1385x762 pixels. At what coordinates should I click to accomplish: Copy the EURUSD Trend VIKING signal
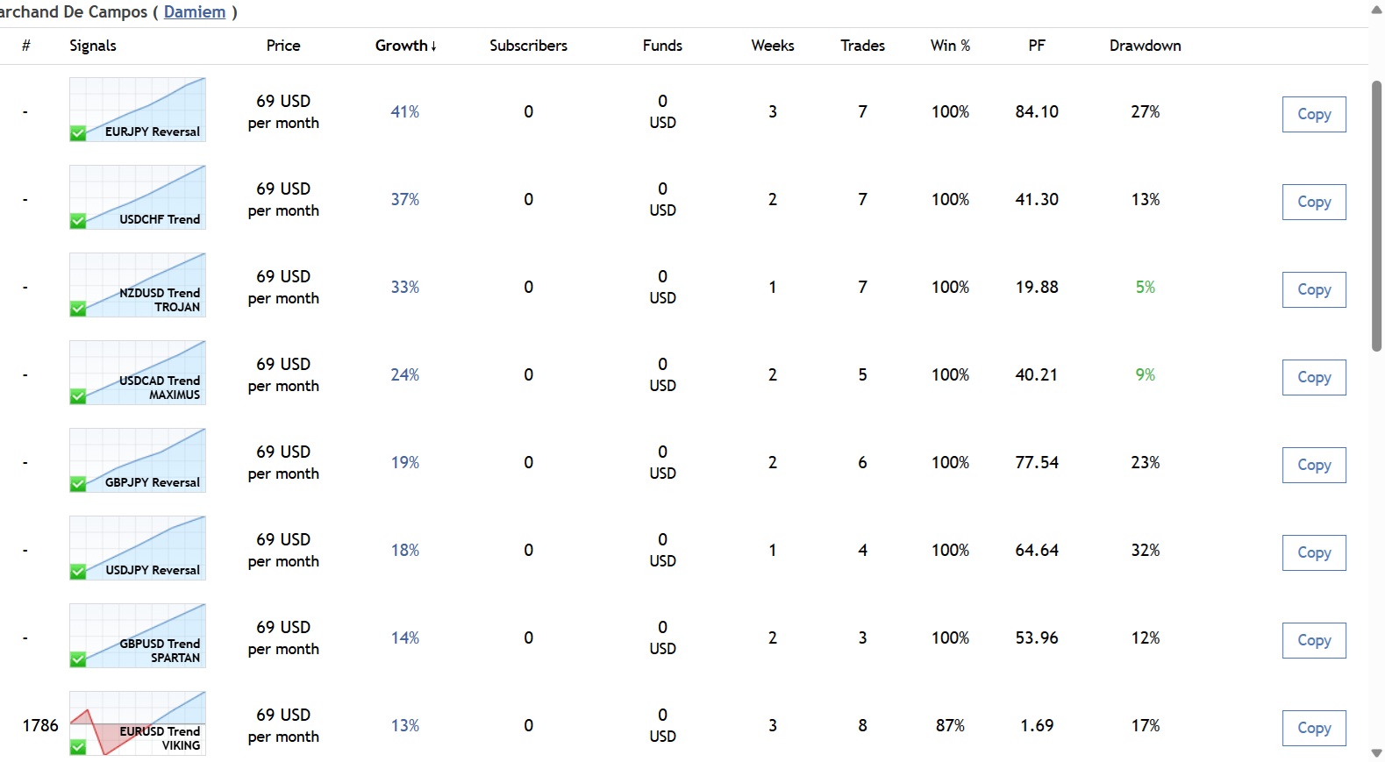pos(1313,728)
